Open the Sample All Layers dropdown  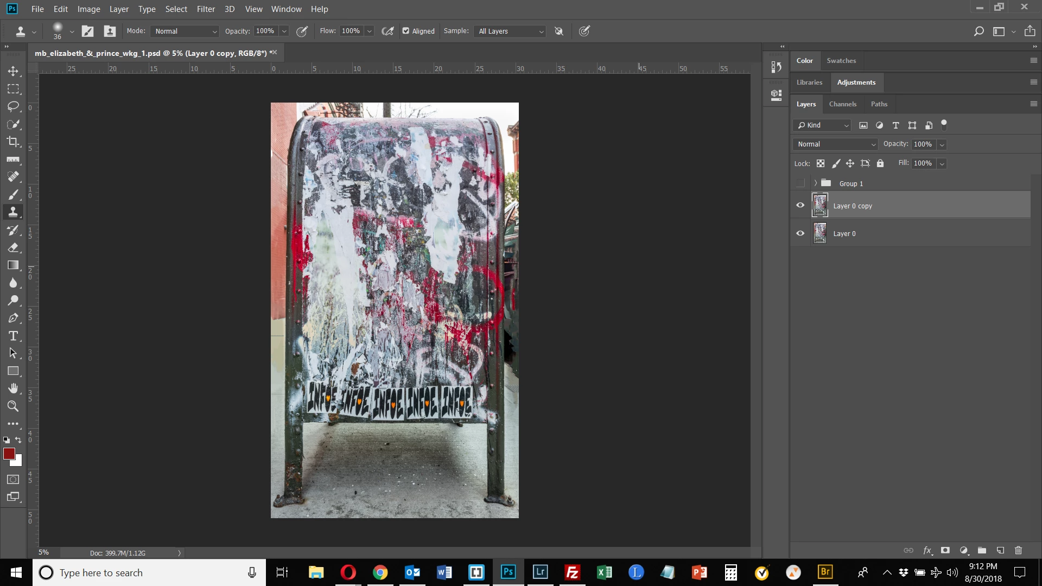point(510,31)
